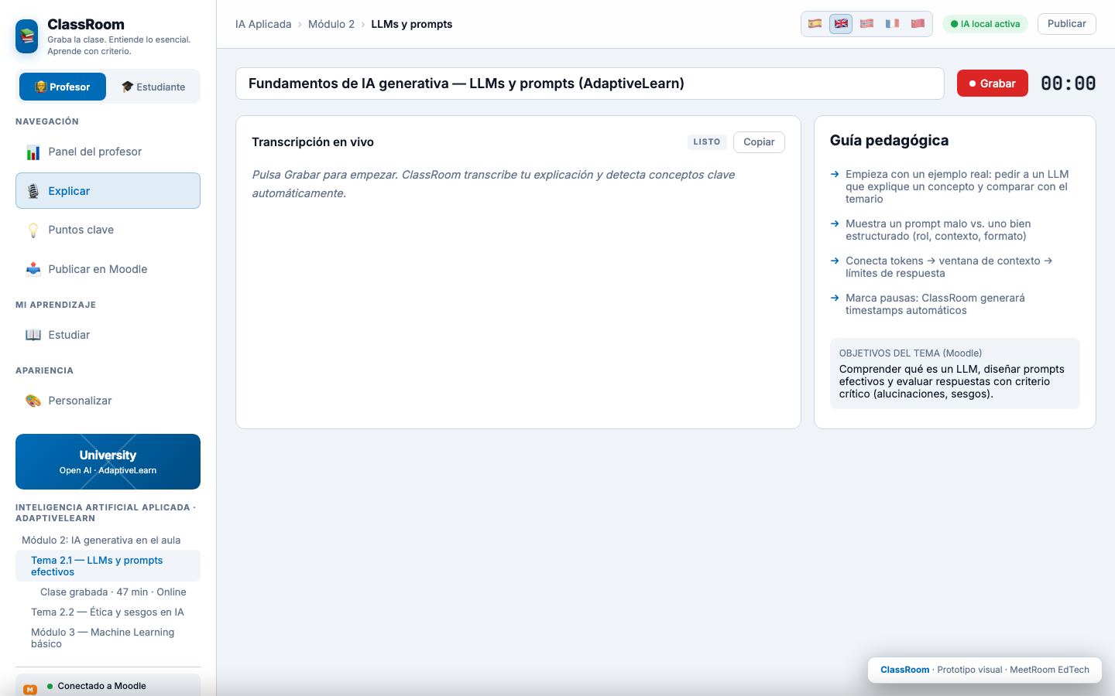The image size is (1115, 696).
Task: Open the Explicar section
Action: pyautogui.click(x=108, y=191)
